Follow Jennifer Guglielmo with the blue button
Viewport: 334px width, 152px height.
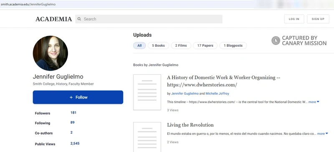point(78,97)
